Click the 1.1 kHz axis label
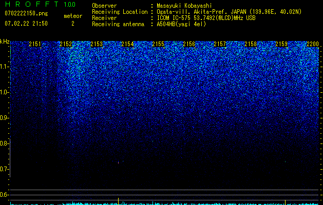Screen dimensions: 323x205 (x=5, y=67)
